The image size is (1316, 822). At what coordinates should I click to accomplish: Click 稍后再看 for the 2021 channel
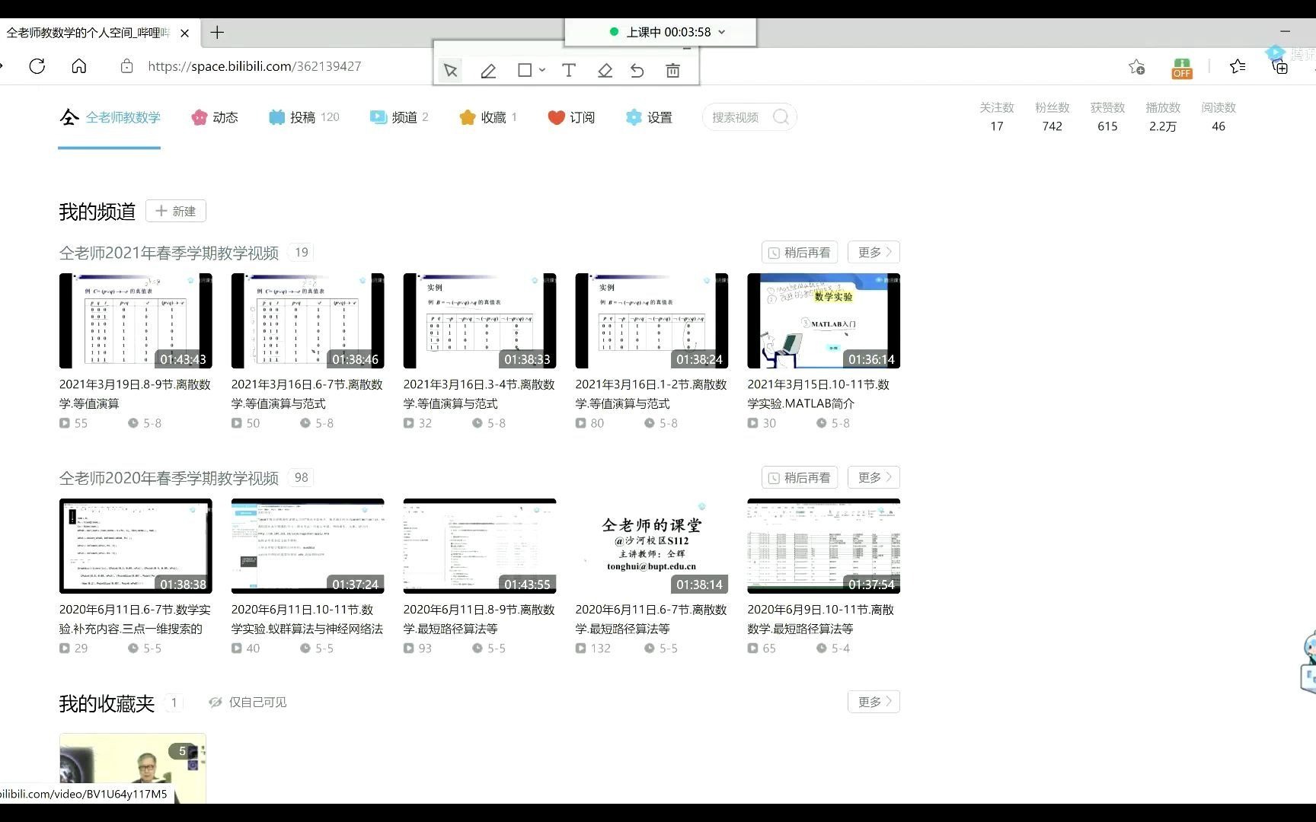click(800, 253)
